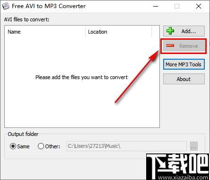Click the Name column header
The width and height of the screenshot is (210, 180).
point(45,32)
